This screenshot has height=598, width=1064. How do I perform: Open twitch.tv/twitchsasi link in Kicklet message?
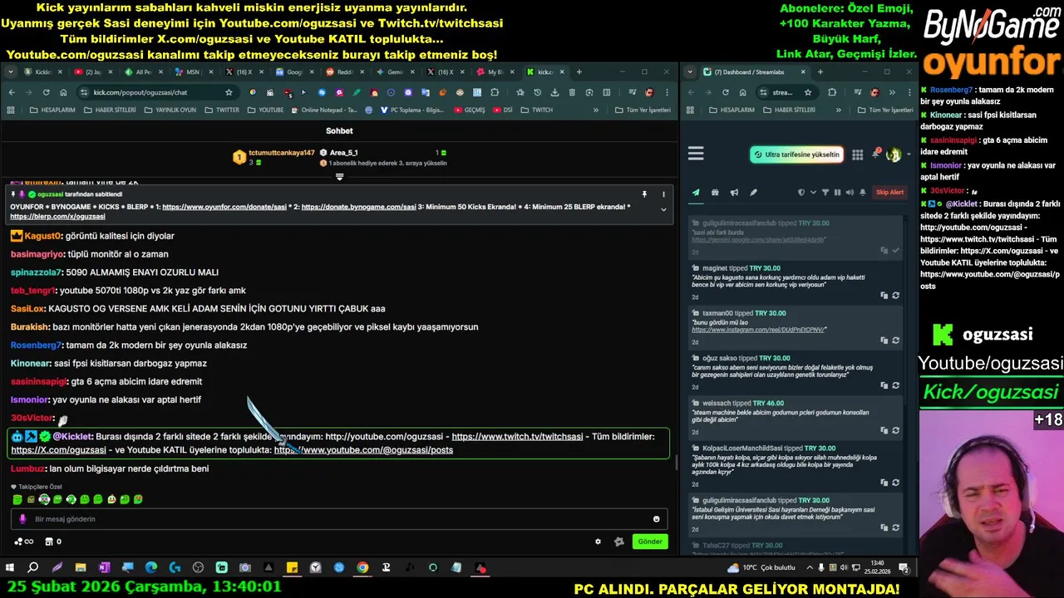[517, 437]
